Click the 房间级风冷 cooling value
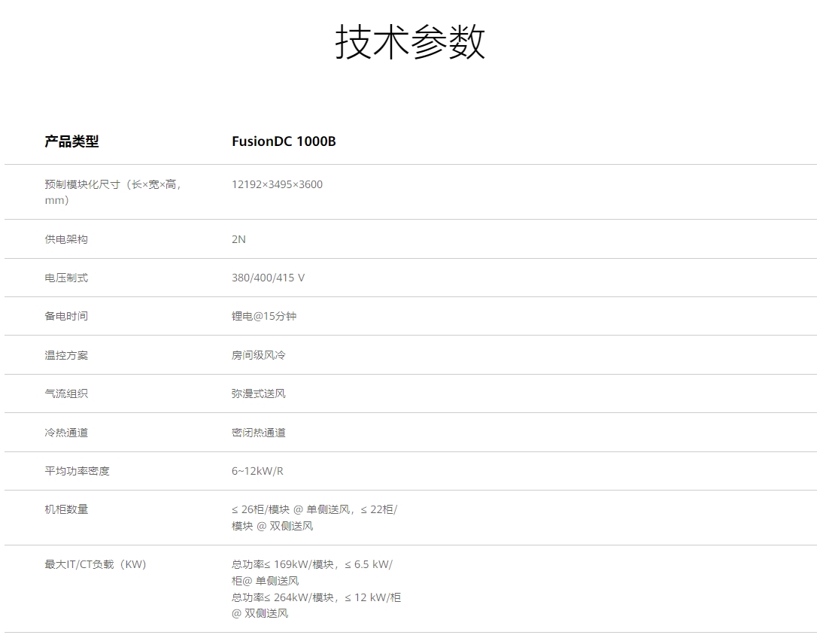Screen dimensions: 835x638 click(x=258, y=354)
